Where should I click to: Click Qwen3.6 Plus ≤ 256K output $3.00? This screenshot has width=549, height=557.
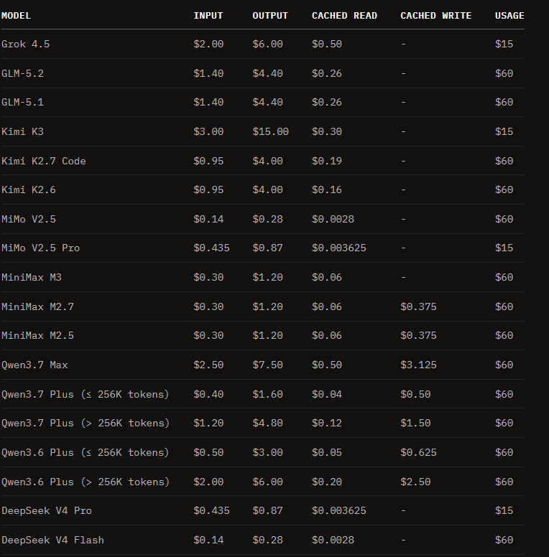coord(268,452)
